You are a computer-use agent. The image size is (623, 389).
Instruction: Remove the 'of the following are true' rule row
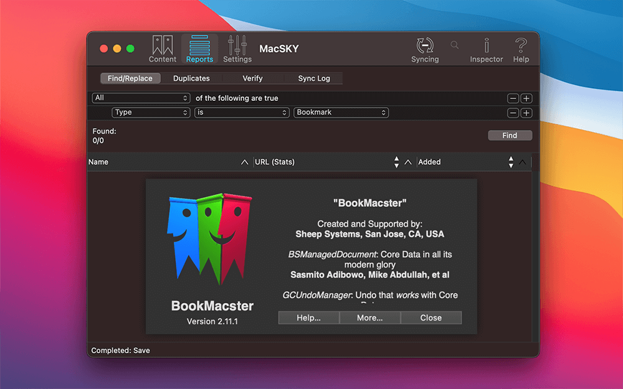click(x=513, y=98)
